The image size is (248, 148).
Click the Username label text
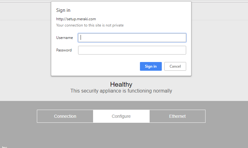pos(64,38)
